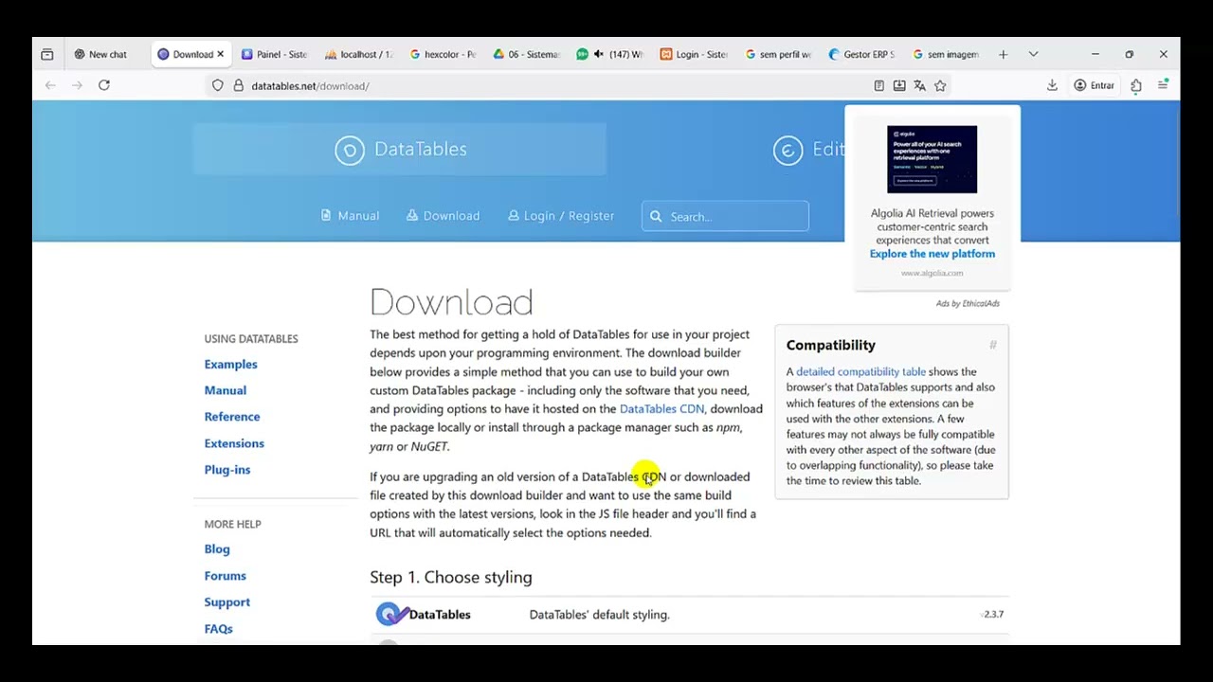Switch to the sem imagem tab
Image resolution: width=1213 pixels, height=682 pixels.
coord(945,55)
